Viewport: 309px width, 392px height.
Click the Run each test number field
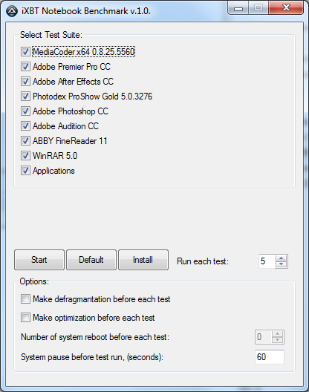(x=267, y=261)
